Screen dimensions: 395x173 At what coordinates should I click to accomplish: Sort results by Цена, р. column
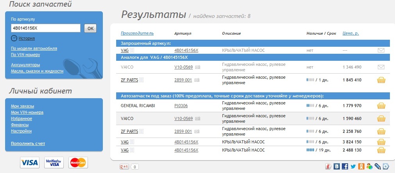[x=351, y=34]
